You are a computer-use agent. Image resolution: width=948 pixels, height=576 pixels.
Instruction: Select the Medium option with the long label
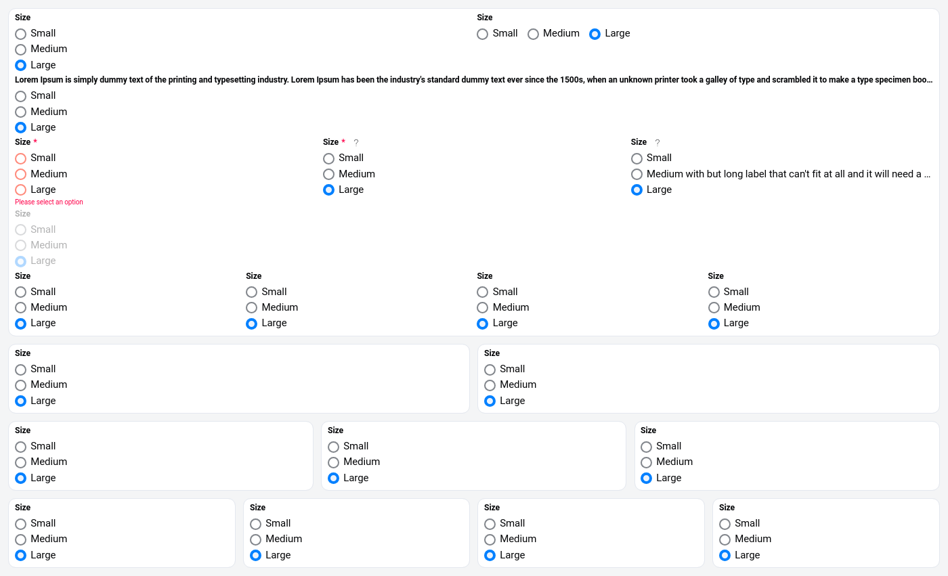pyautogui.click(x=637, y=174)
